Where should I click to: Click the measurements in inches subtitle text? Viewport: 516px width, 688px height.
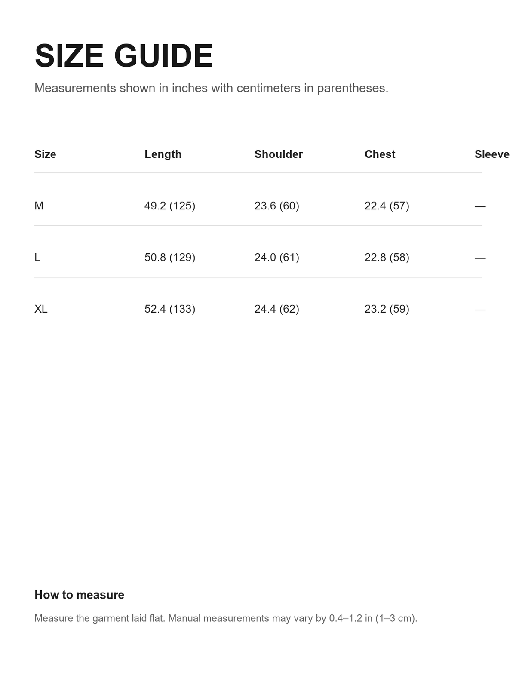point(211,88)
